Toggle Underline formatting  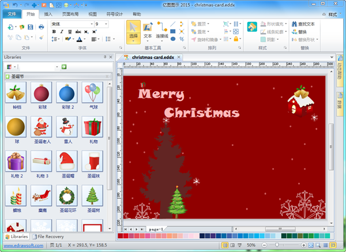70,32
